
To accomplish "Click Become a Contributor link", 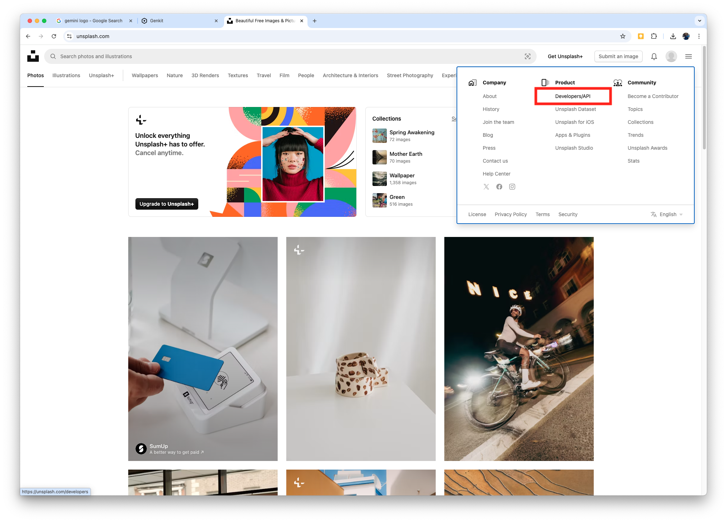I will tap(653, 96).
